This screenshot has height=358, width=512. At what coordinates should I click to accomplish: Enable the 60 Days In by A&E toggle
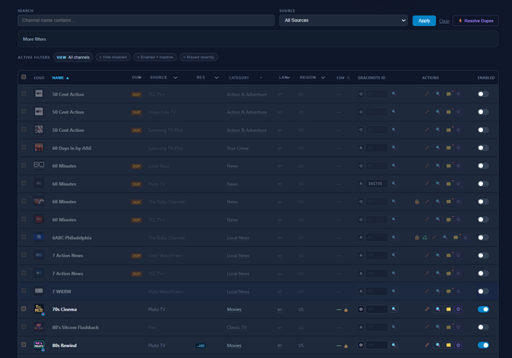click(x=483, y=148)
